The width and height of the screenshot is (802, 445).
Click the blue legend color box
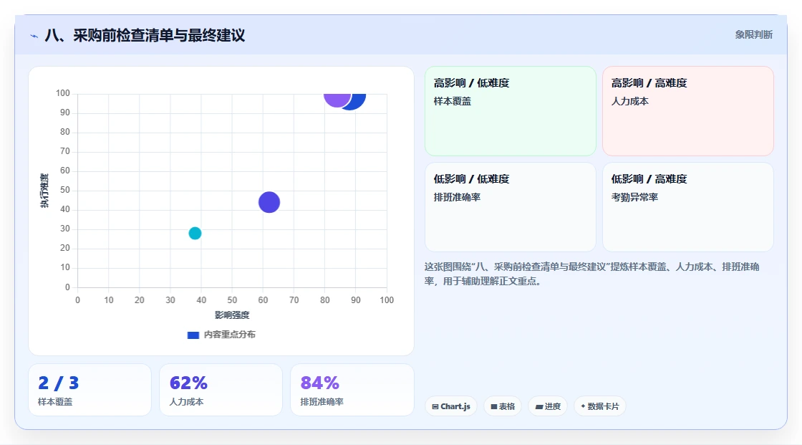click(193, 335)
